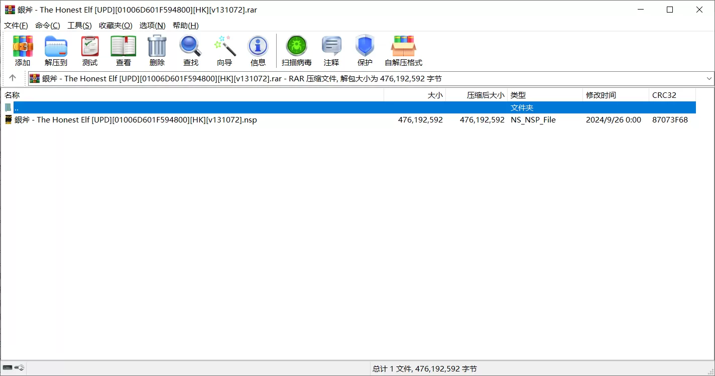The image size is (715, 376).
Task: Open the address bar dropdown arrow
Action: pyautogui.click(x=708, y=78)
